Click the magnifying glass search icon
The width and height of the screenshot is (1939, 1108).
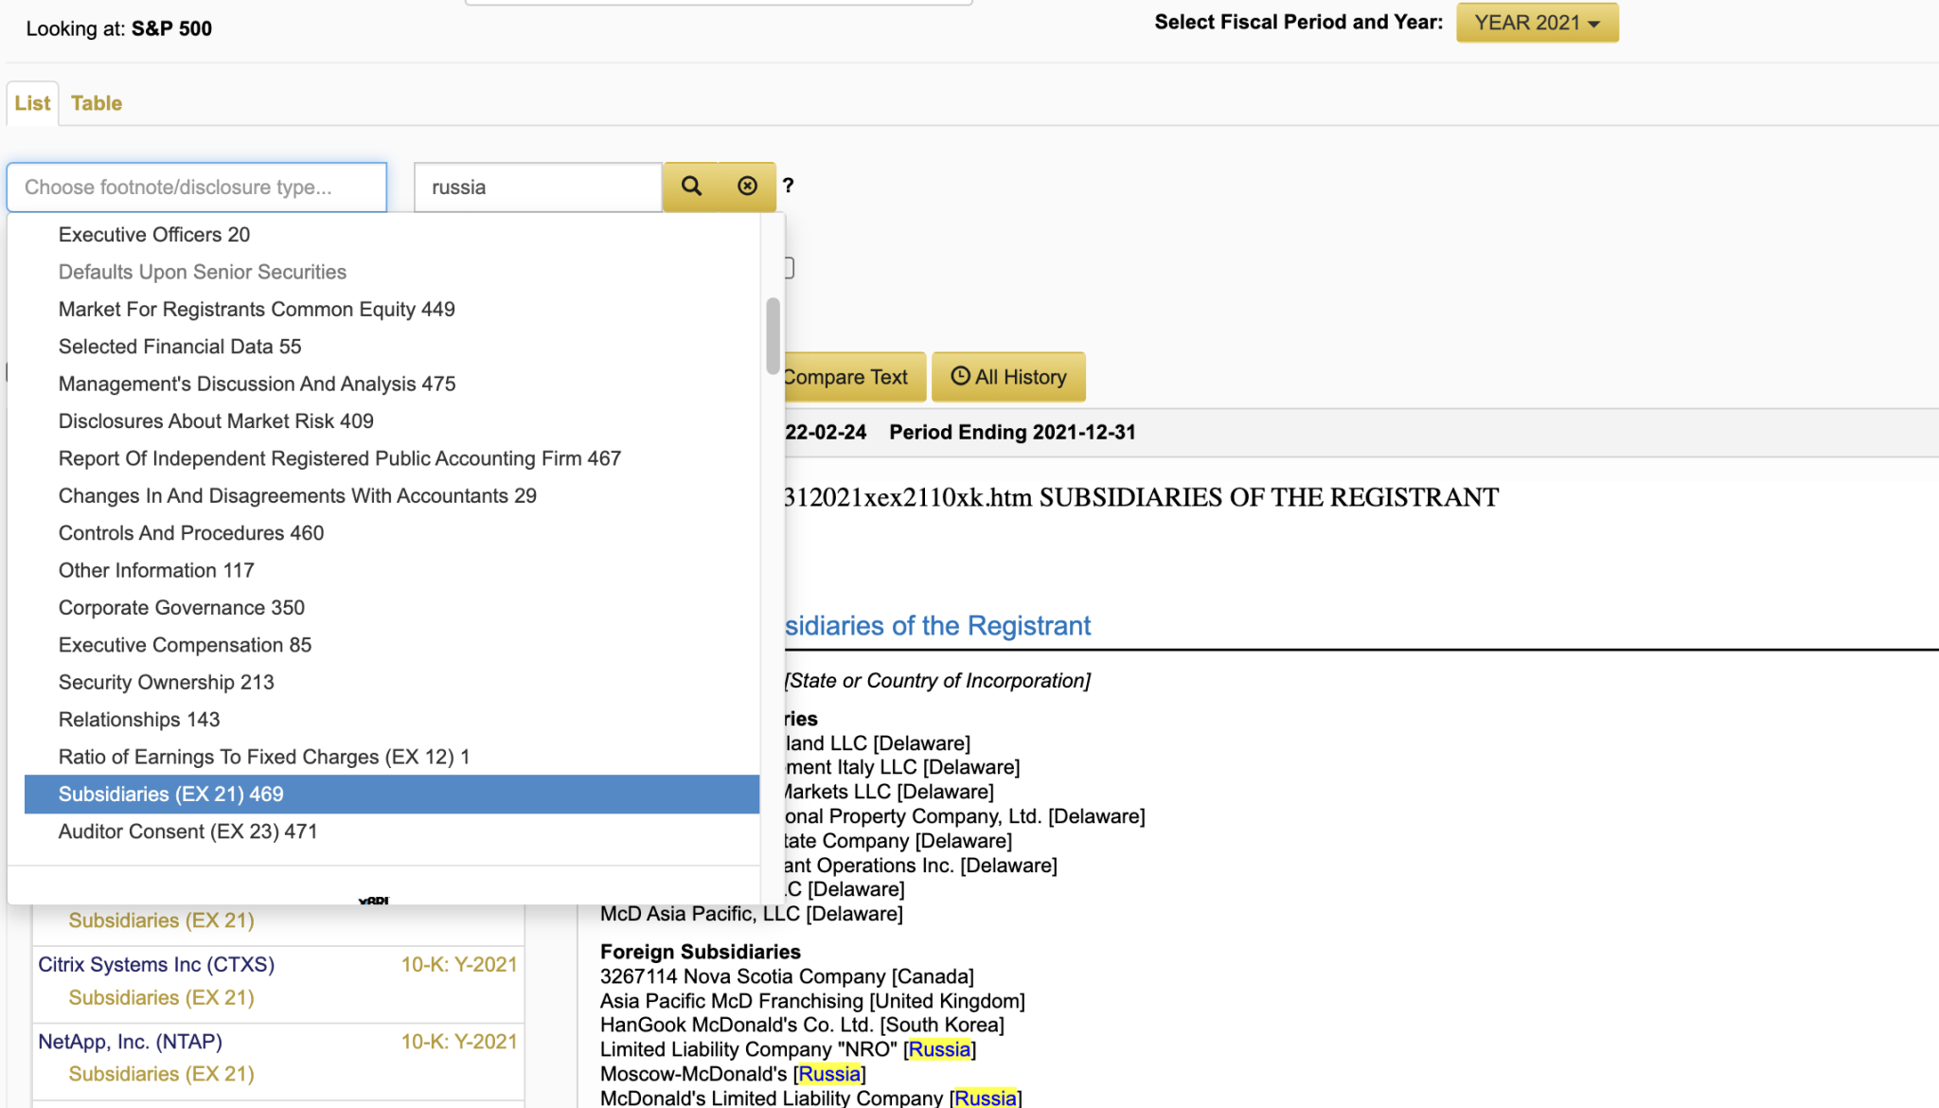[x=691, y=187]
